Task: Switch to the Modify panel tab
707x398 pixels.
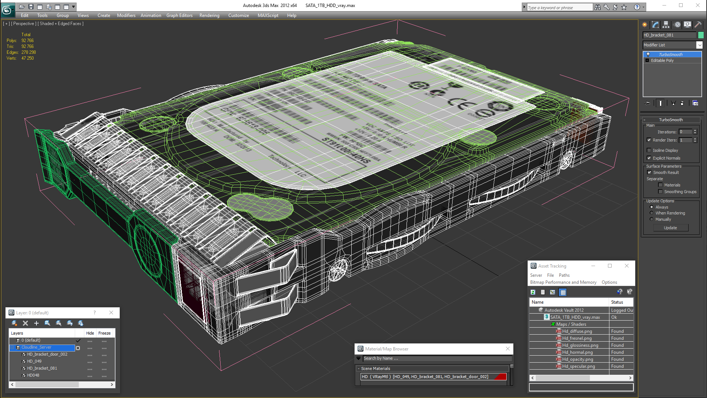Action: (x=655, y=25)
